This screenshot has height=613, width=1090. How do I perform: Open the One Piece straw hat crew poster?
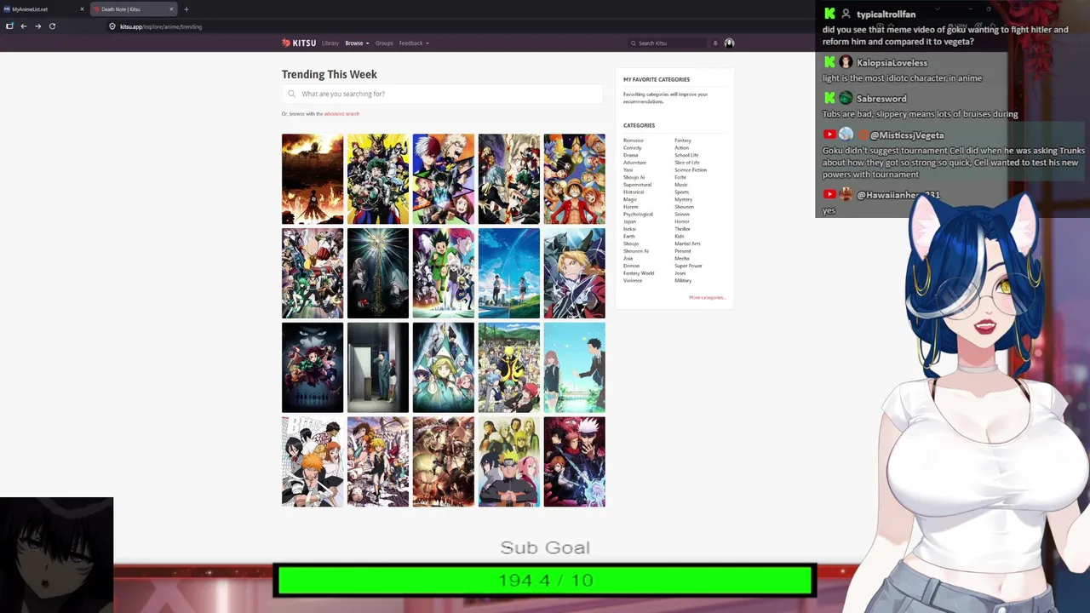pos(575,179)
